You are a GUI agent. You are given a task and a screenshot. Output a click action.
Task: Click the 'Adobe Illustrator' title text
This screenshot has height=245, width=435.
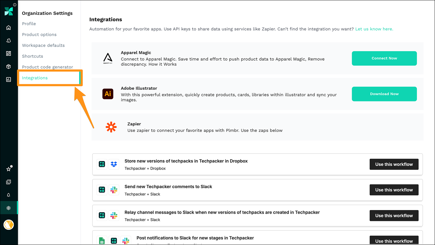coord(139,88)
